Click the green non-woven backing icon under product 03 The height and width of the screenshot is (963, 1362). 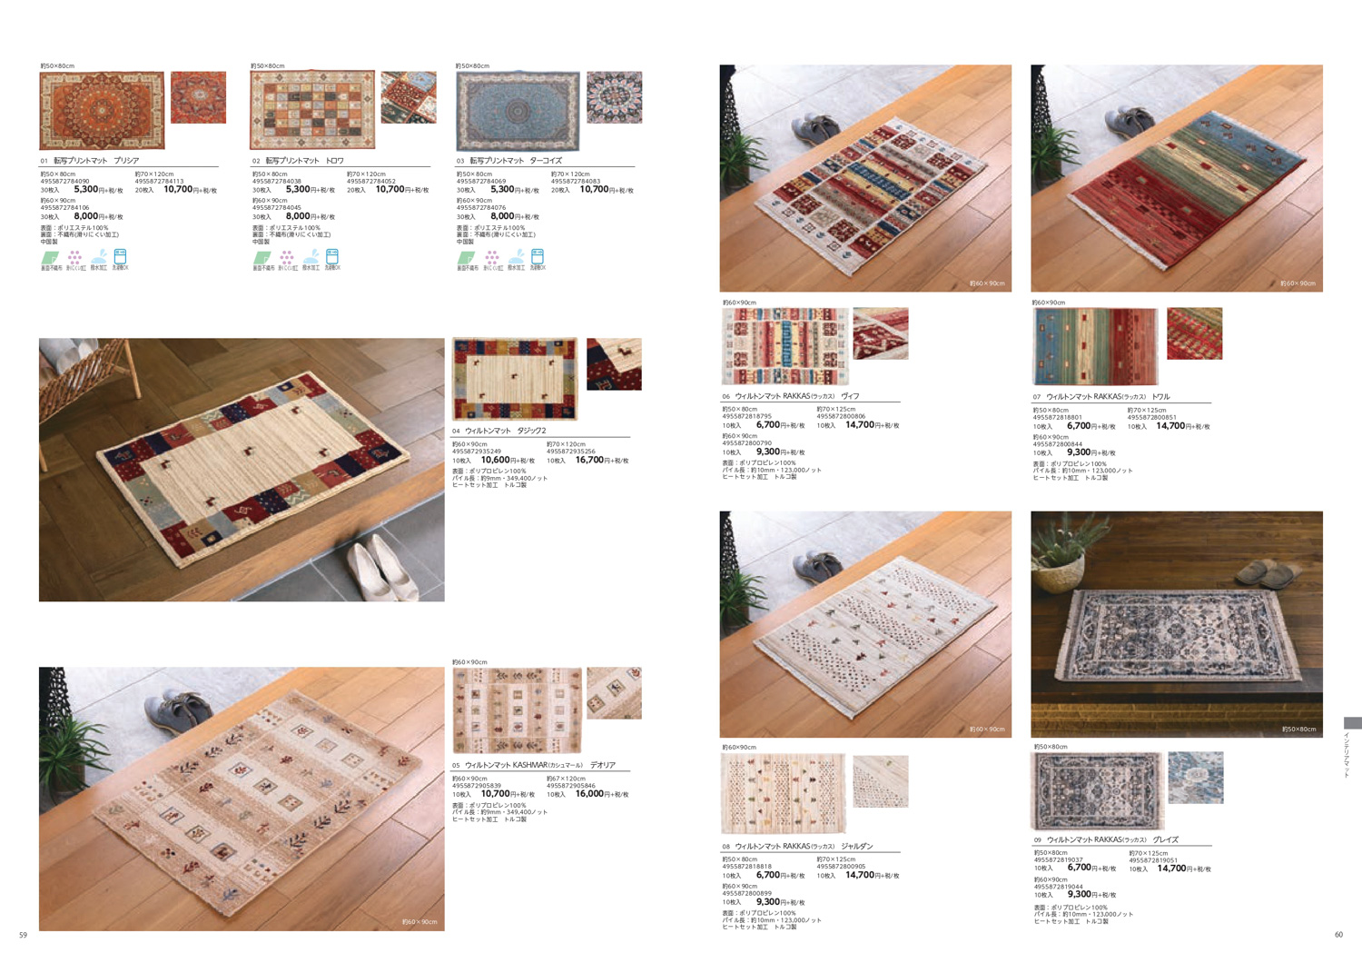click(x=468, y=258)
